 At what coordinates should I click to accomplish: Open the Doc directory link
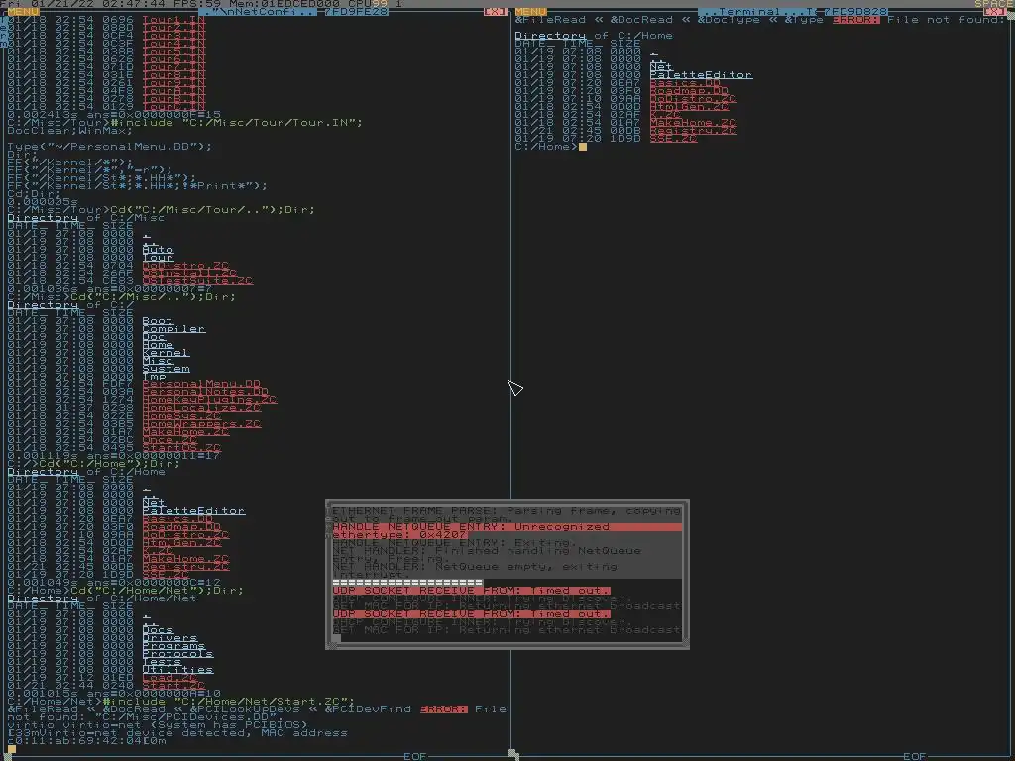coord(154,337)
